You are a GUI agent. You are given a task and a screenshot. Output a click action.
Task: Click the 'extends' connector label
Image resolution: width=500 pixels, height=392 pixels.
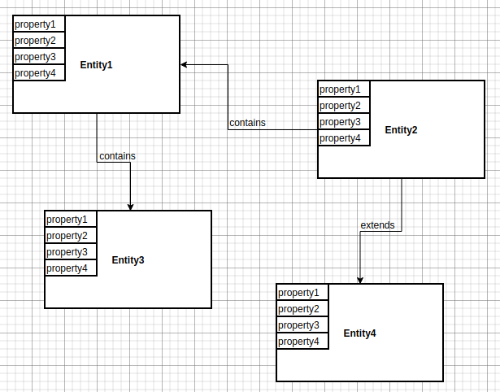[376, 225]
